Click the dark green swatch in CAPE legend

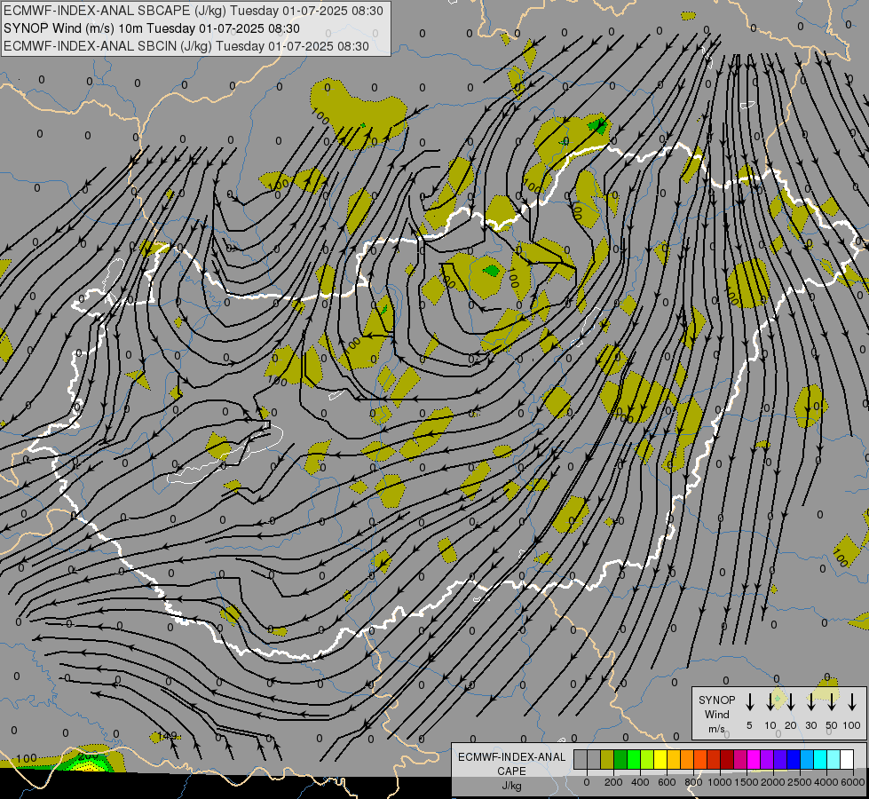pos(620,759)
